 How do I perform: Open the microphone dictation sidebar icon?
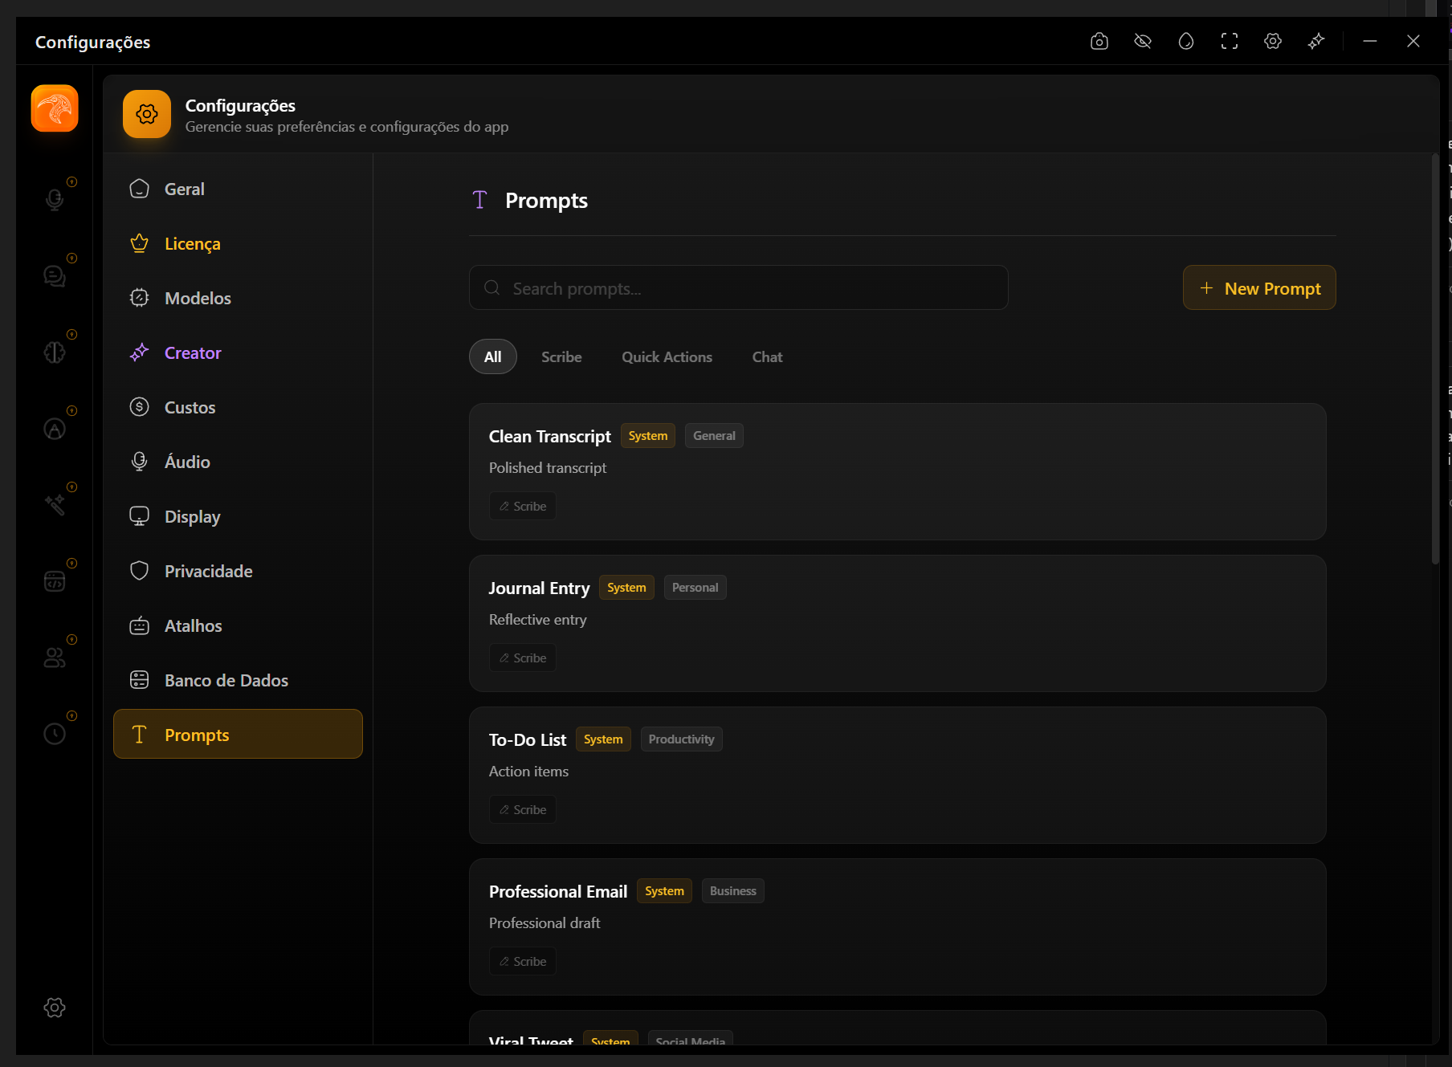click(x=55, y=199)
